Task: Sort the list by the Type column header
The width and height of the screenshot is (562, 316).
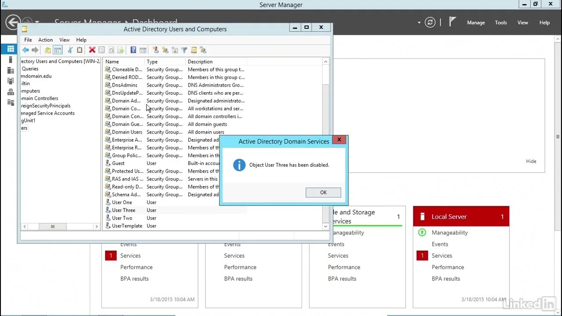Action: pyautogui.click(x=165, y=62)
